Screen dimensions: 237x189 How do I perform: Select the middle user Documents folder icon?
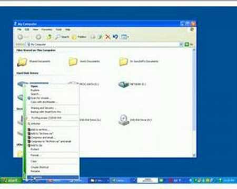pos(73,61)
